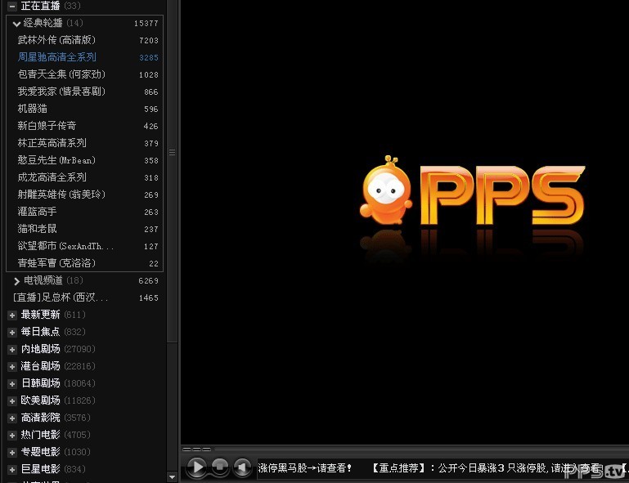
Task: Click the side panel splitter grip handle
Action: click(172, 152)
